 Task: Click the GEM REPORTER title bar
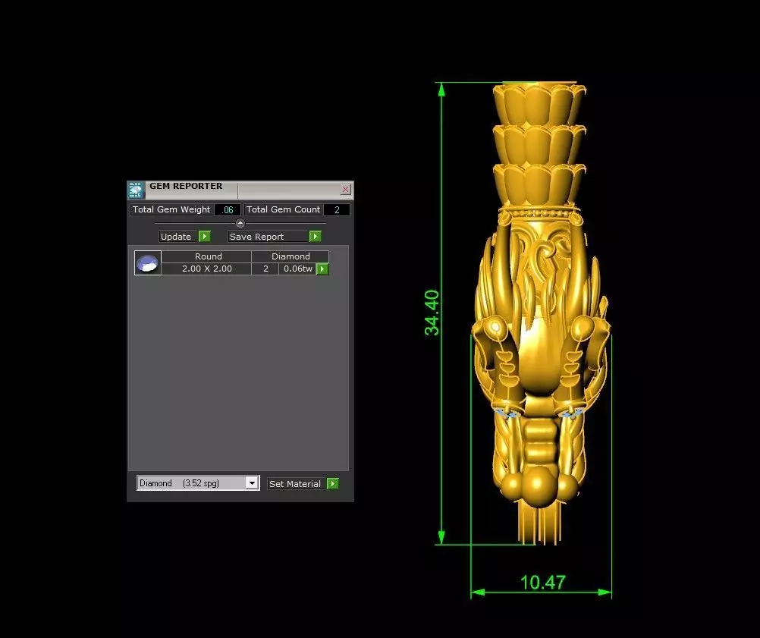pos(240,190)
